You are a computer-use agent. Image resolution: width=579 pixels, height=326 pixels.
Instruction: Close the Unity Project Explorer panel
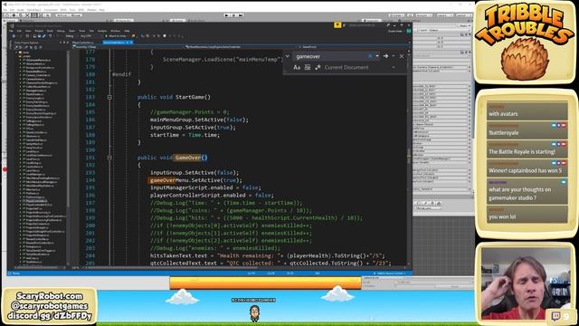(x=68, y=43)
